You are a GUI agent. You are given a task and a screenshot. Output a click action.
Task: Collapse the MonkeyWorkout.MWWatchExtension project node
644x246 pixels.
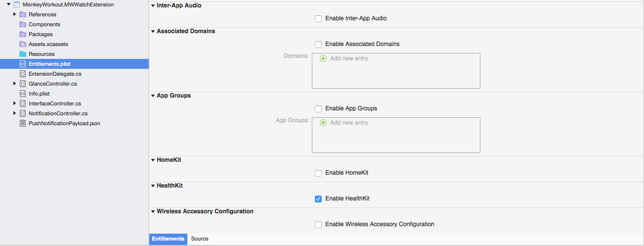point(9,4)
